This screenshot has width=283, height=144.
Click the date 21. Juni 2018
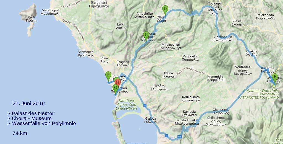click(x=28, y=103)
